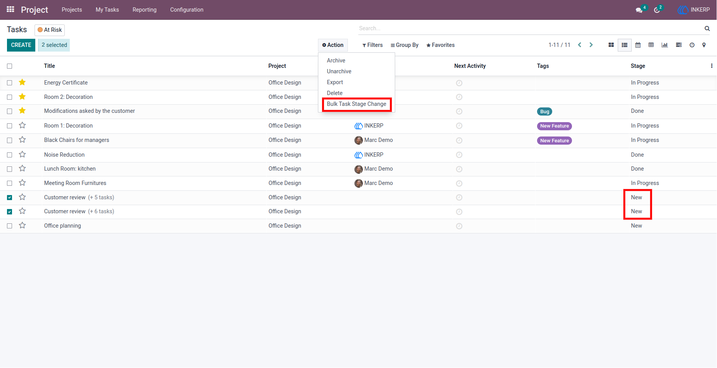Open the Configuration menu
Viewport: 717px width, 368px height.
[187, 10]
